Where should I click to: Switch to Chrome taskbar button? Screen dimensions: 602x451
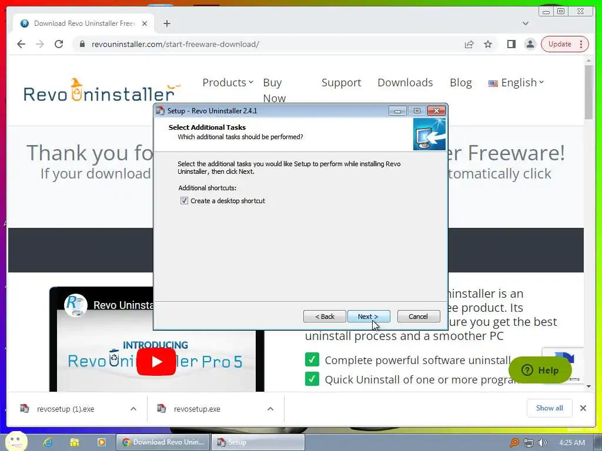(163, 442)
